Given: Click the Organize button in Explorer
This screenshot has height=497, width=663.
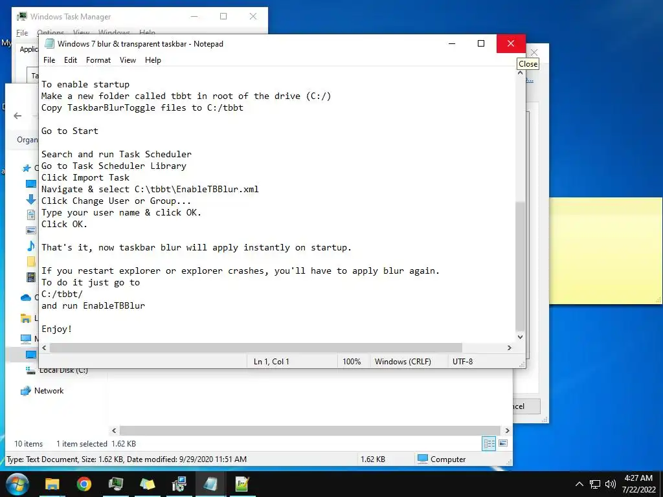Looking at the screenshot, I should pyautogui.click(x=27, y=140).
